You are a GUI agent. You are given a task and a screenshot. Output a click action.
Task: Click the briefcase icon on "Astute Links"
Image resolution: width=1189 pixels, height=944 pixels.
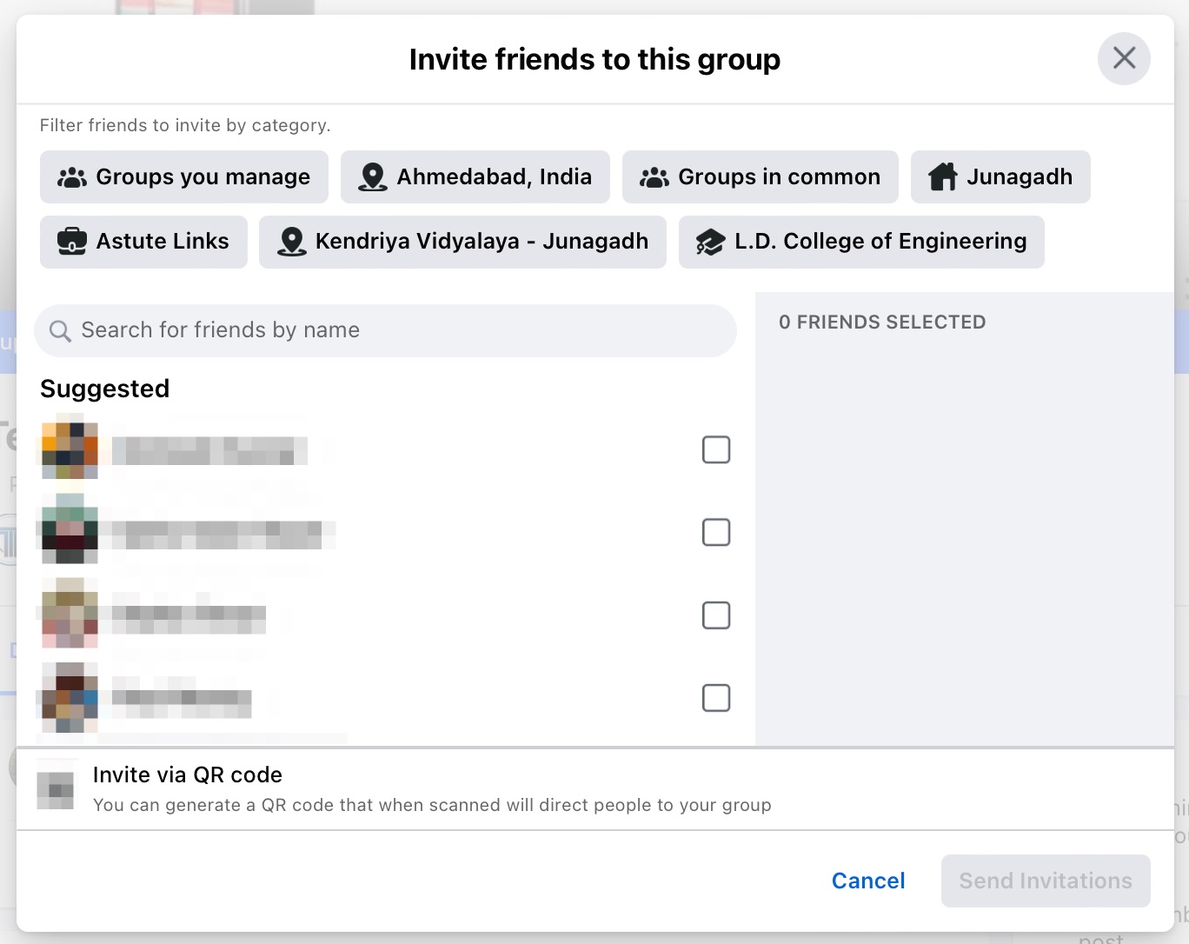coord(72,242)
